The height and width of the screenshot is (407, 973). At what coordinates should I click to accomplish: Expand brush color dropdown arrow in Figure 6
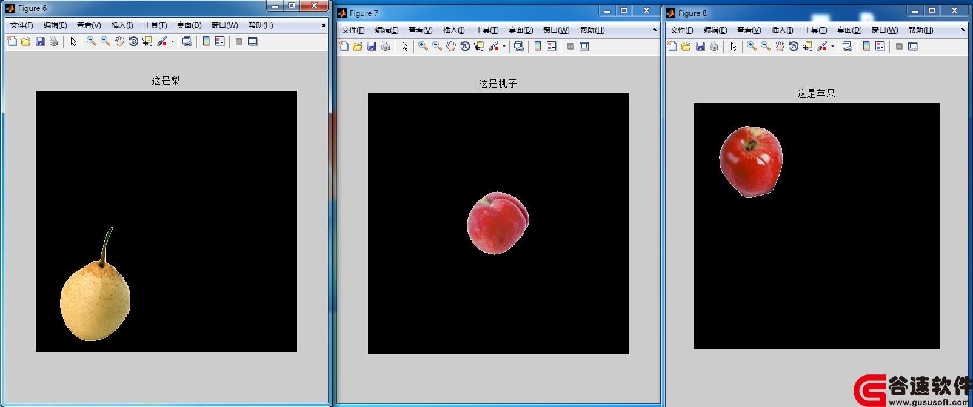pos(172,42)
